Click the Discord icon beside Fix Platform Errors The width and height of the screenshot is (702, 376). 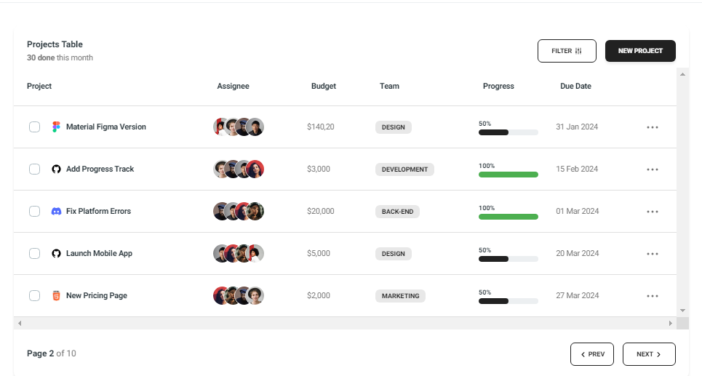click(56, 212)
